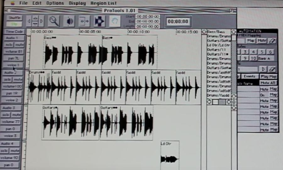The image size is (283, 170).
Task: Select the speaker Scrub tool
Action: 69,21
